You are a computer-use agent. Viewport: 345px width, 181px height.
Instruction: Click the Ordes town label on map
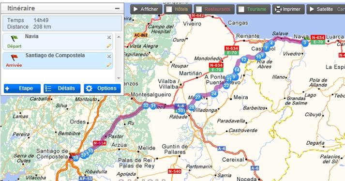click(78, 122)
